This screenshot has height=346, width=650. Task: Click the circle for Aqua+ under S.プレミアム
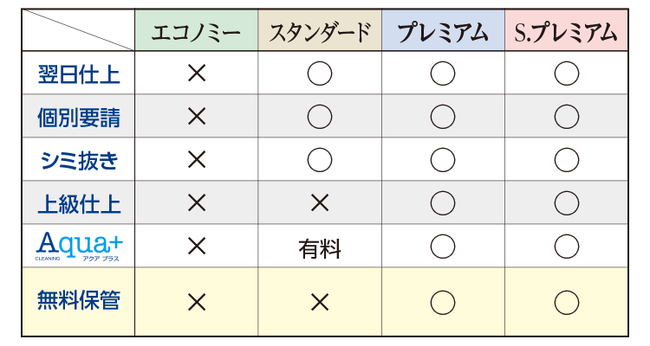point(567,247)
